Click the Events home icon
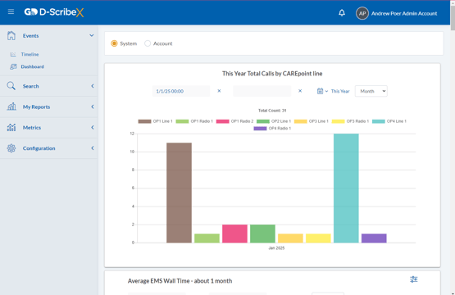Image resolution: width=455 pixels, height=295 pixels. coord(11,36)
